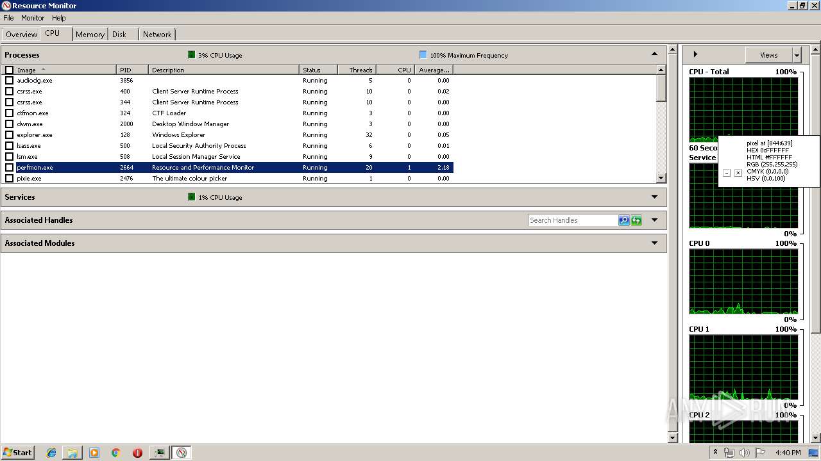Expand the Associated Modules section
Image resolution: width=821 pixels, height=461 pixels.
click(x=654, y=243)
